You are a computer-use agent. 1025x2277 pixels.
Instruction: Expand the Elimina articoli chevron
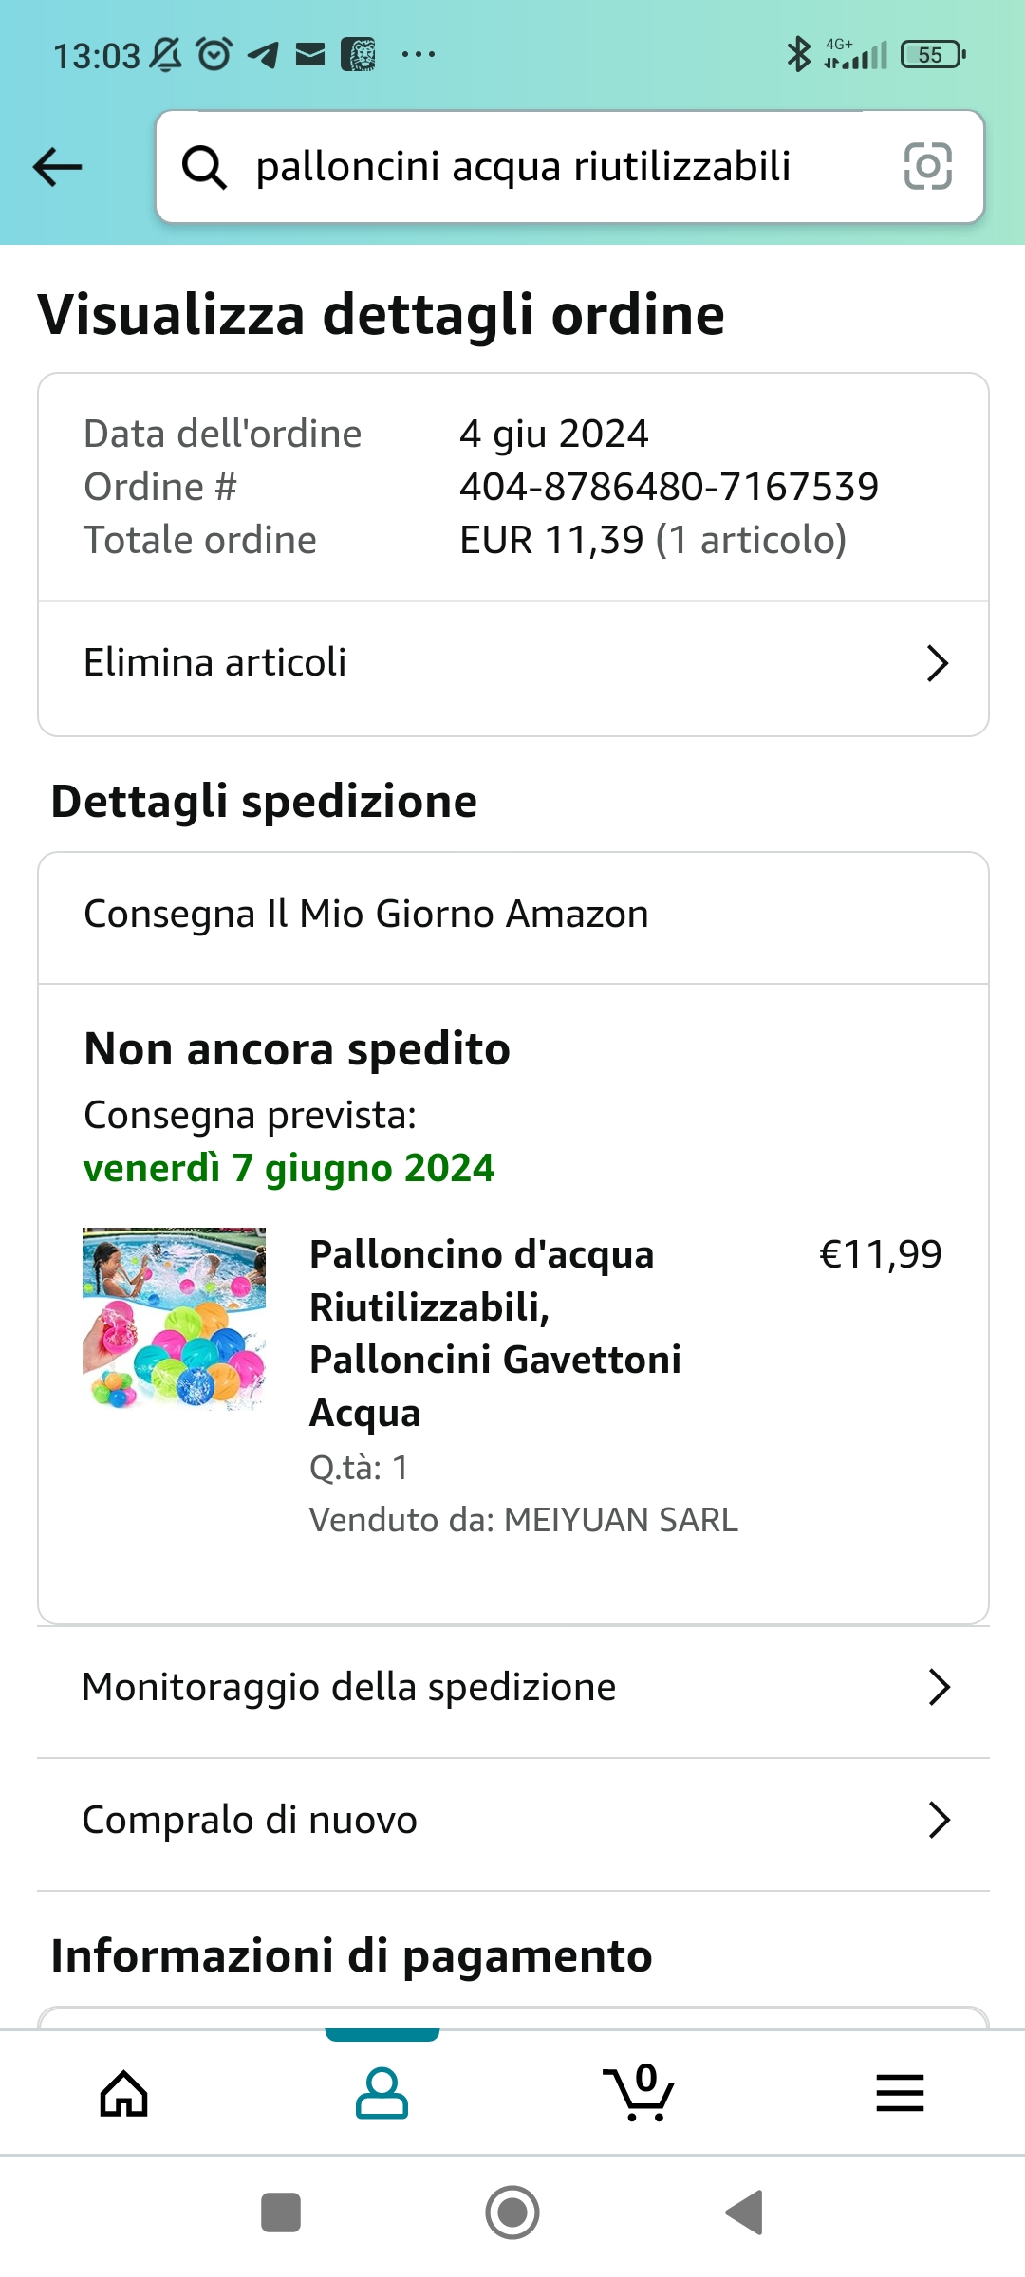click(937, 663)
